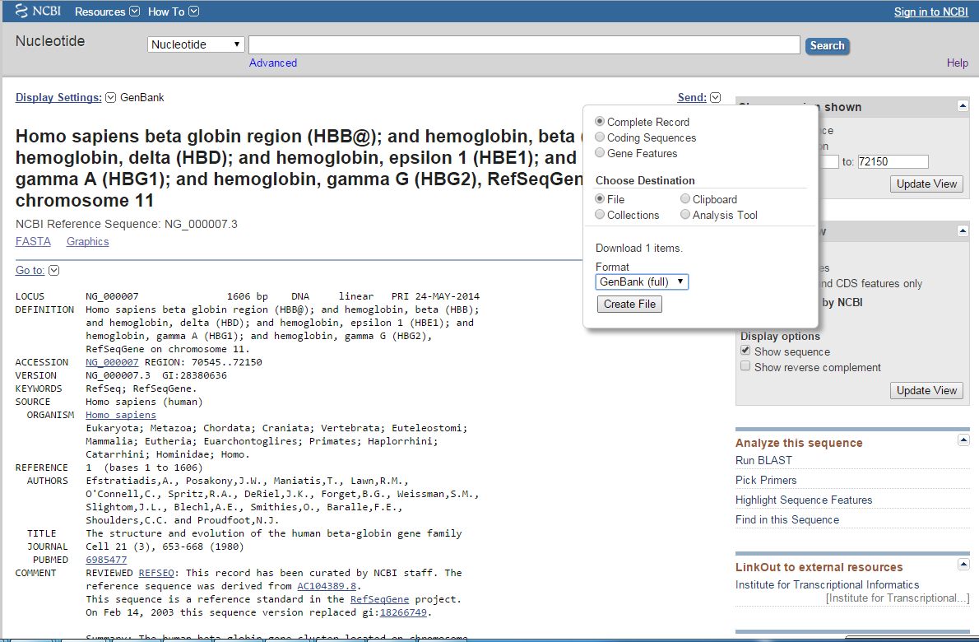Open the FASTA view link
This screenshot has width=979, height=642.
pos(33,242)
